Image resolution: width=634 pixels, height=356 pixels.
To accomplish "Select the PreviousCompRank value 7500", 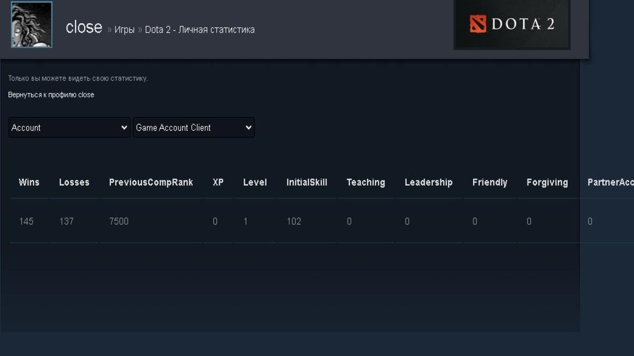I will point(119,222).
